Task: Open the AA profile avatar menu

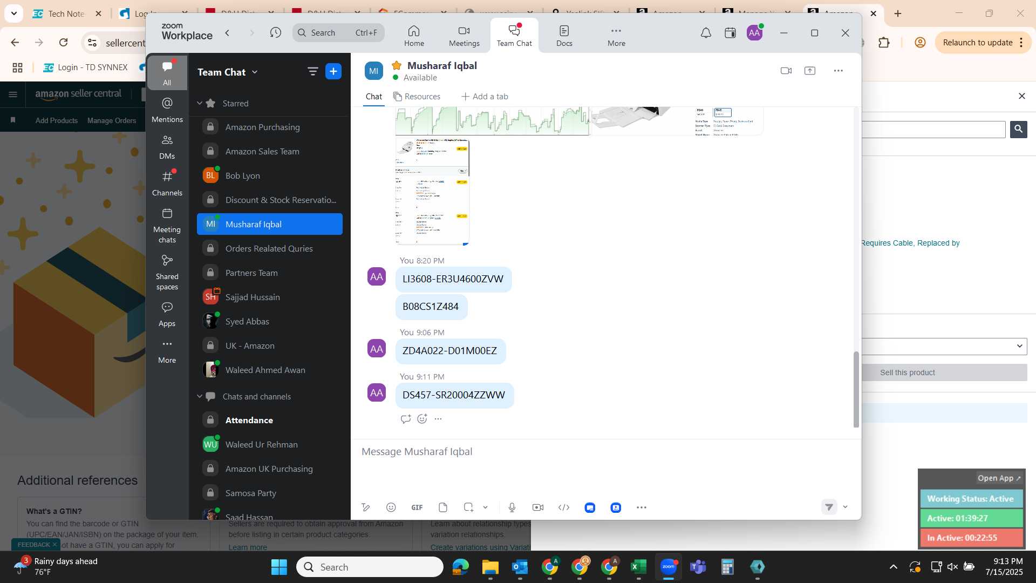Action: click(754, 33)
